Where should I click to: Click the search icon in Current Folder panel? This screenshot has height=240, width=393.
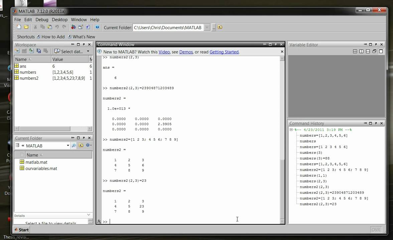click(74, 145)
